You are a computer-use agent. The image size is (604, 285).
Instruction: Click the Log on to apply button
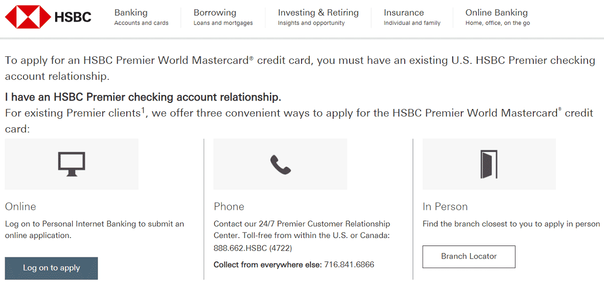pos(51,268)
